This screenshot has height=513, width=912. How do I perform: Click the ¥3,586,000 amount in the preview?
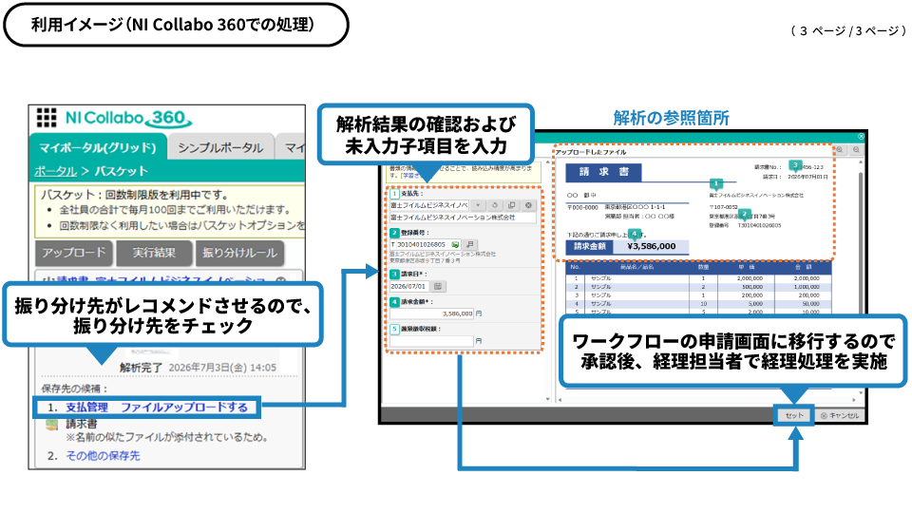tap(652, 246)
